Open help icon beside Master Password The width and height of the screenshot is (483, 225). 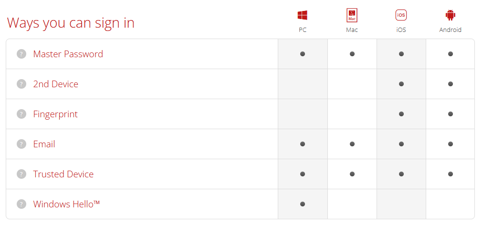tap(21, 54)
